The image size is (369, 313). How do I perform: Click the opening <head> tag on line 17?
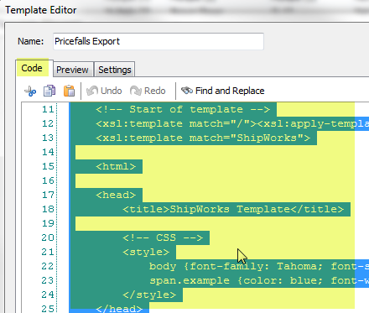coord(116,195)
